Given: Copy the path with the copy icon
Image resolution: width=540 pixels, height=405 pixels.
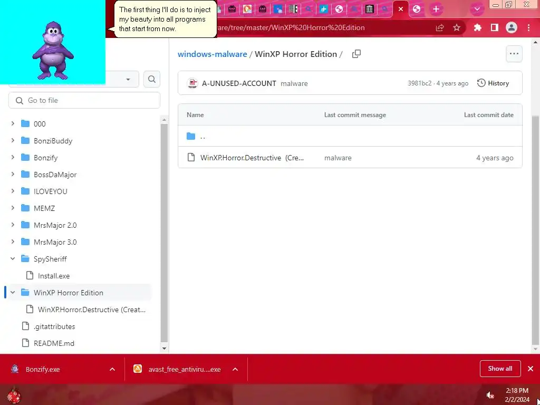Looking at the screenshot, I should tap(356, 54).
